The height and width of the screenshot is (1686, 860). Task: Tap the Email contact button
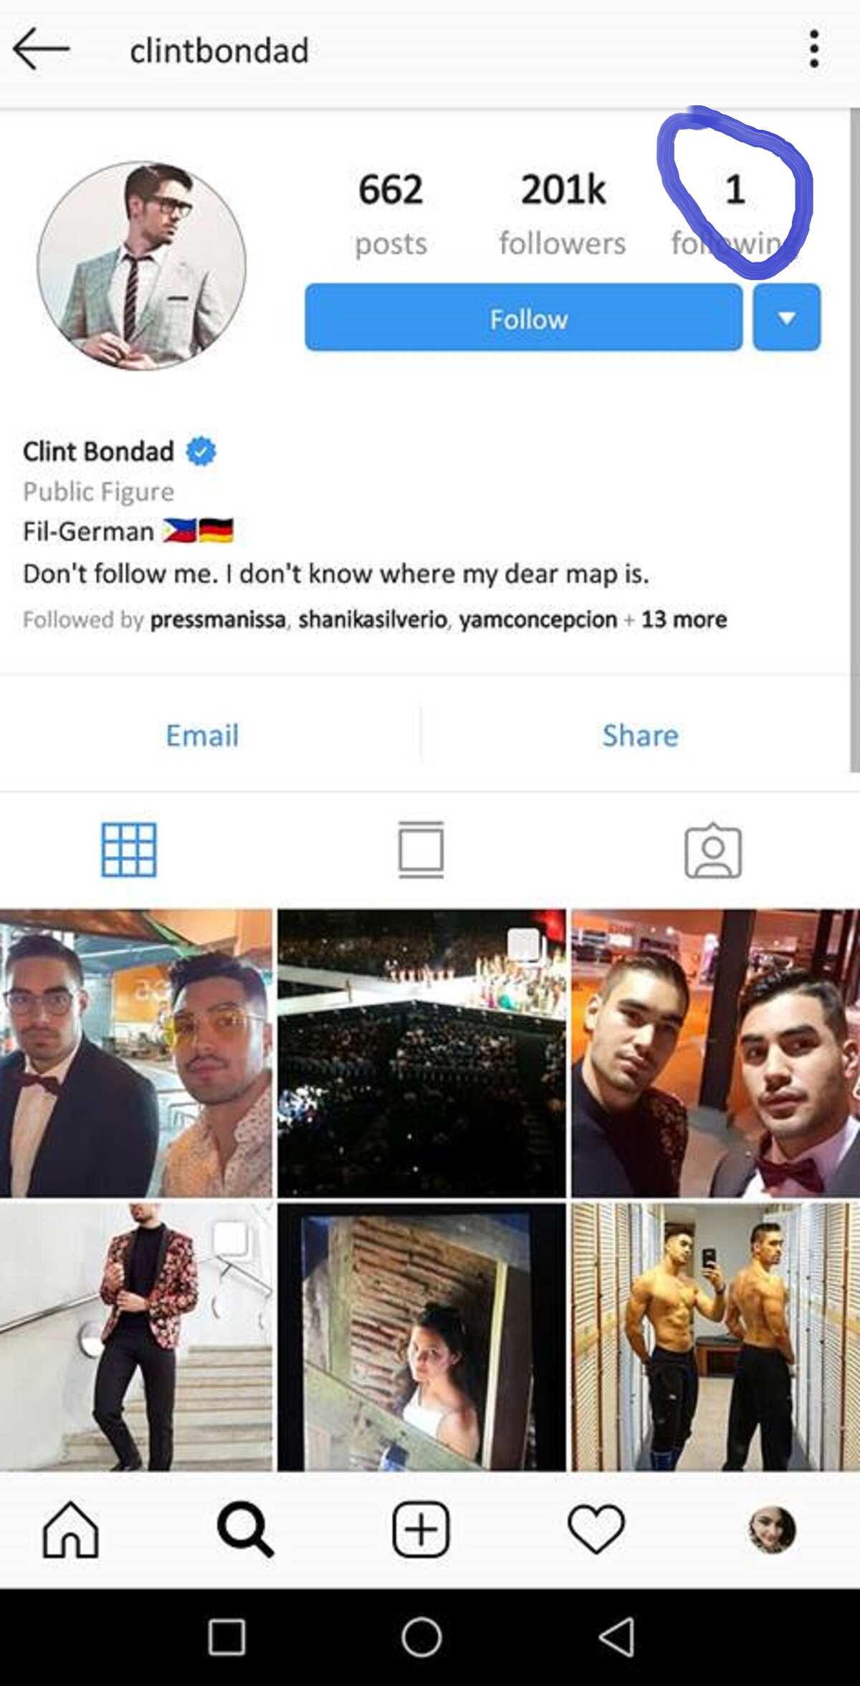tap(202, 735)
